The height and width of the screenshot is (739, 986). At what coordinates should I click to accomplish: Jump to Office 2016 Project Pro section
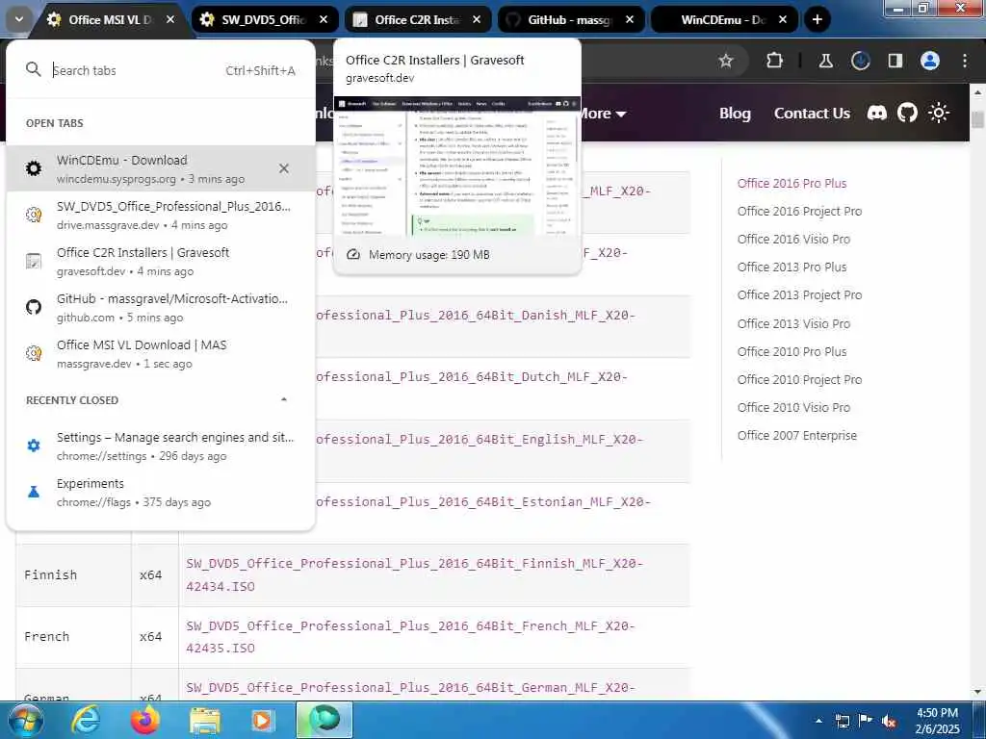[799, 211]
